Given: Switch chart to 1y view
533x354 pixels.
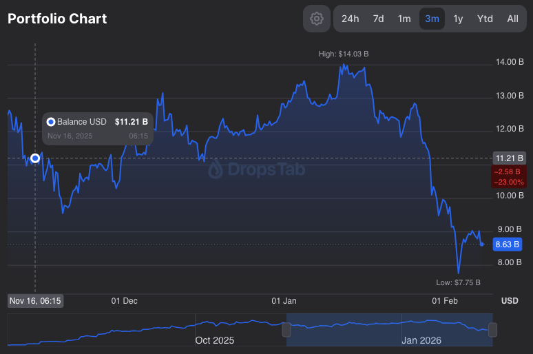Looking at the screenshot, I should click(x=458, y=19).
